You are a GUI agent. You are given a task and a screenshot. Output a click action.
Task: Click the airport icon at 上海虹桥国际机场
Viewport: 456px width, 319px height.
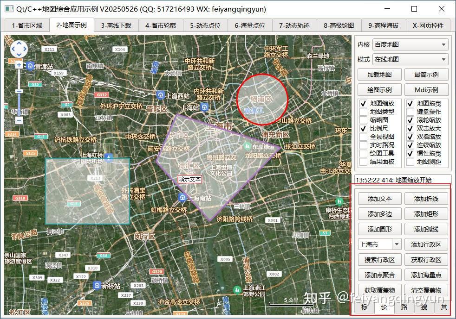pos(108,157)
